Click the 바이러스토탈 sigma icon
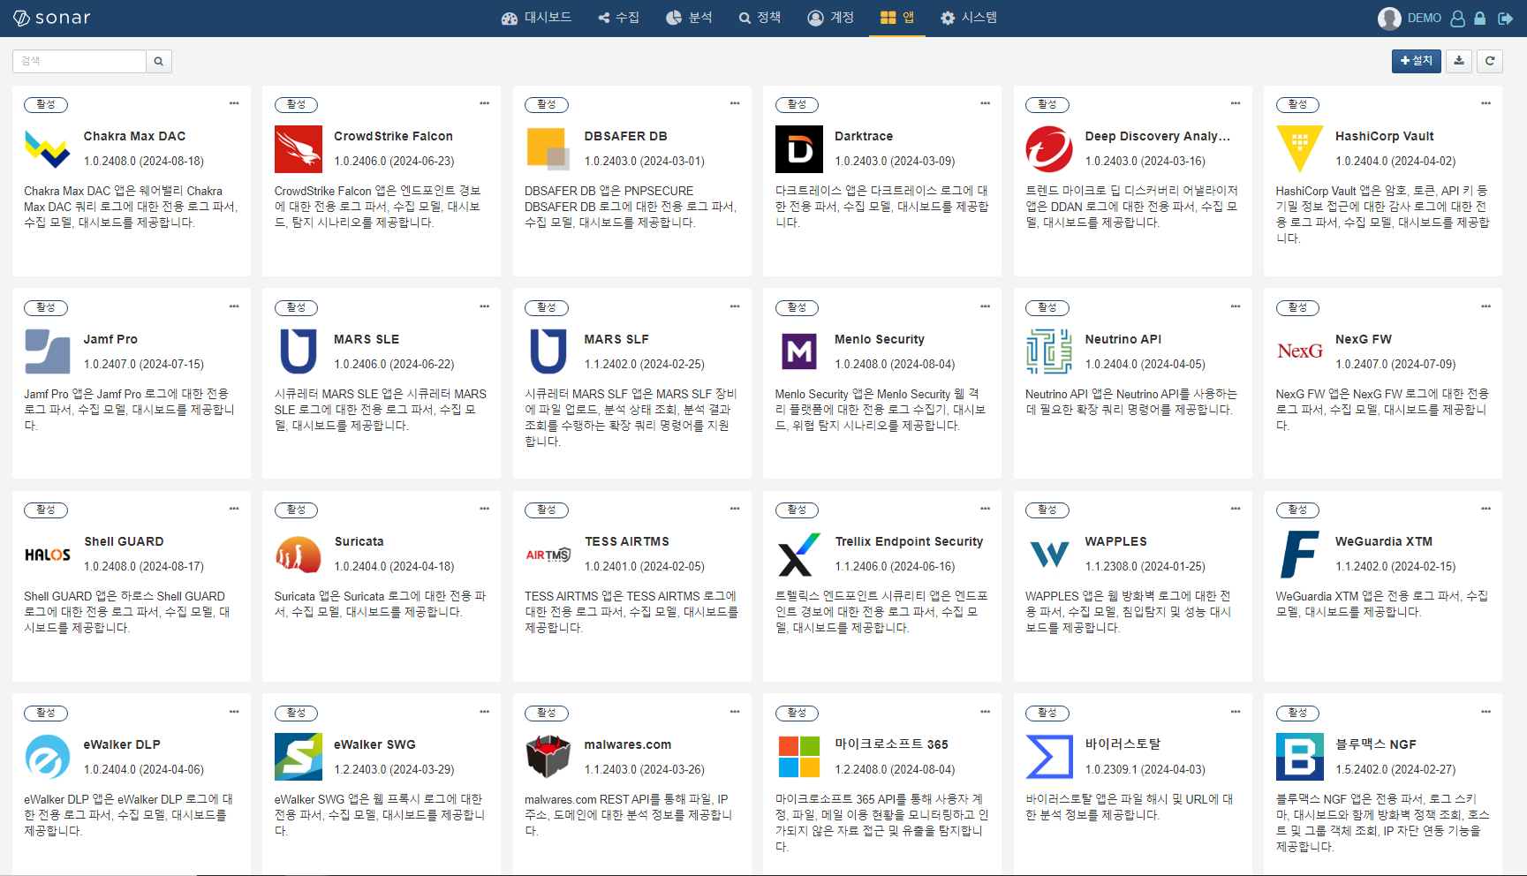The image size is (1527, 876). point(1049,757)
